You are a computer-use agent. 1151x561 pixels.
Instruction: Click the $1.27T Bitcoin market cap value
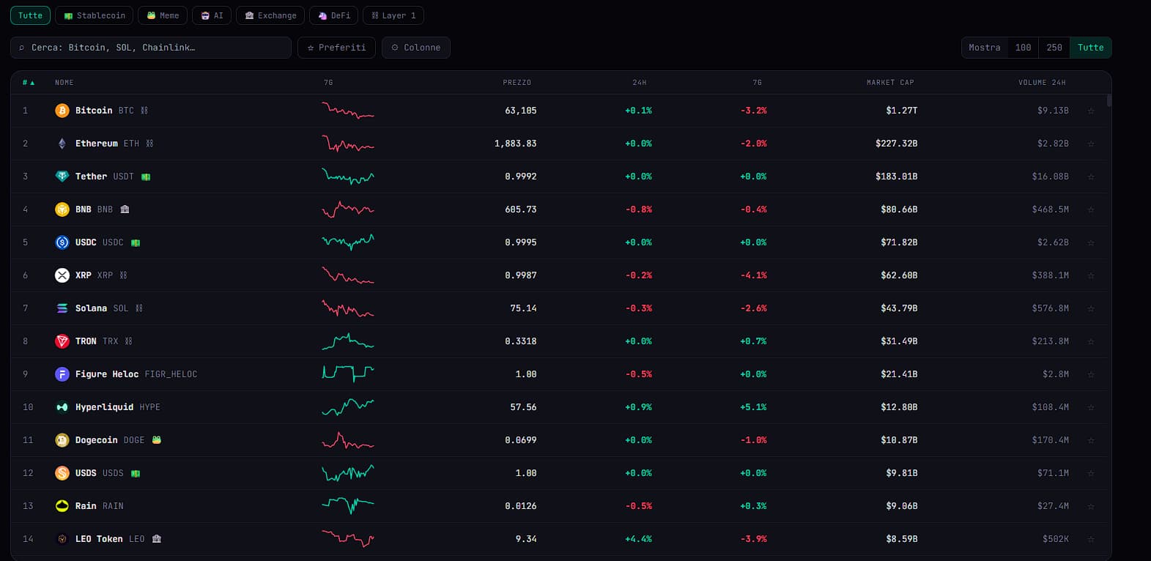[902, 111]
